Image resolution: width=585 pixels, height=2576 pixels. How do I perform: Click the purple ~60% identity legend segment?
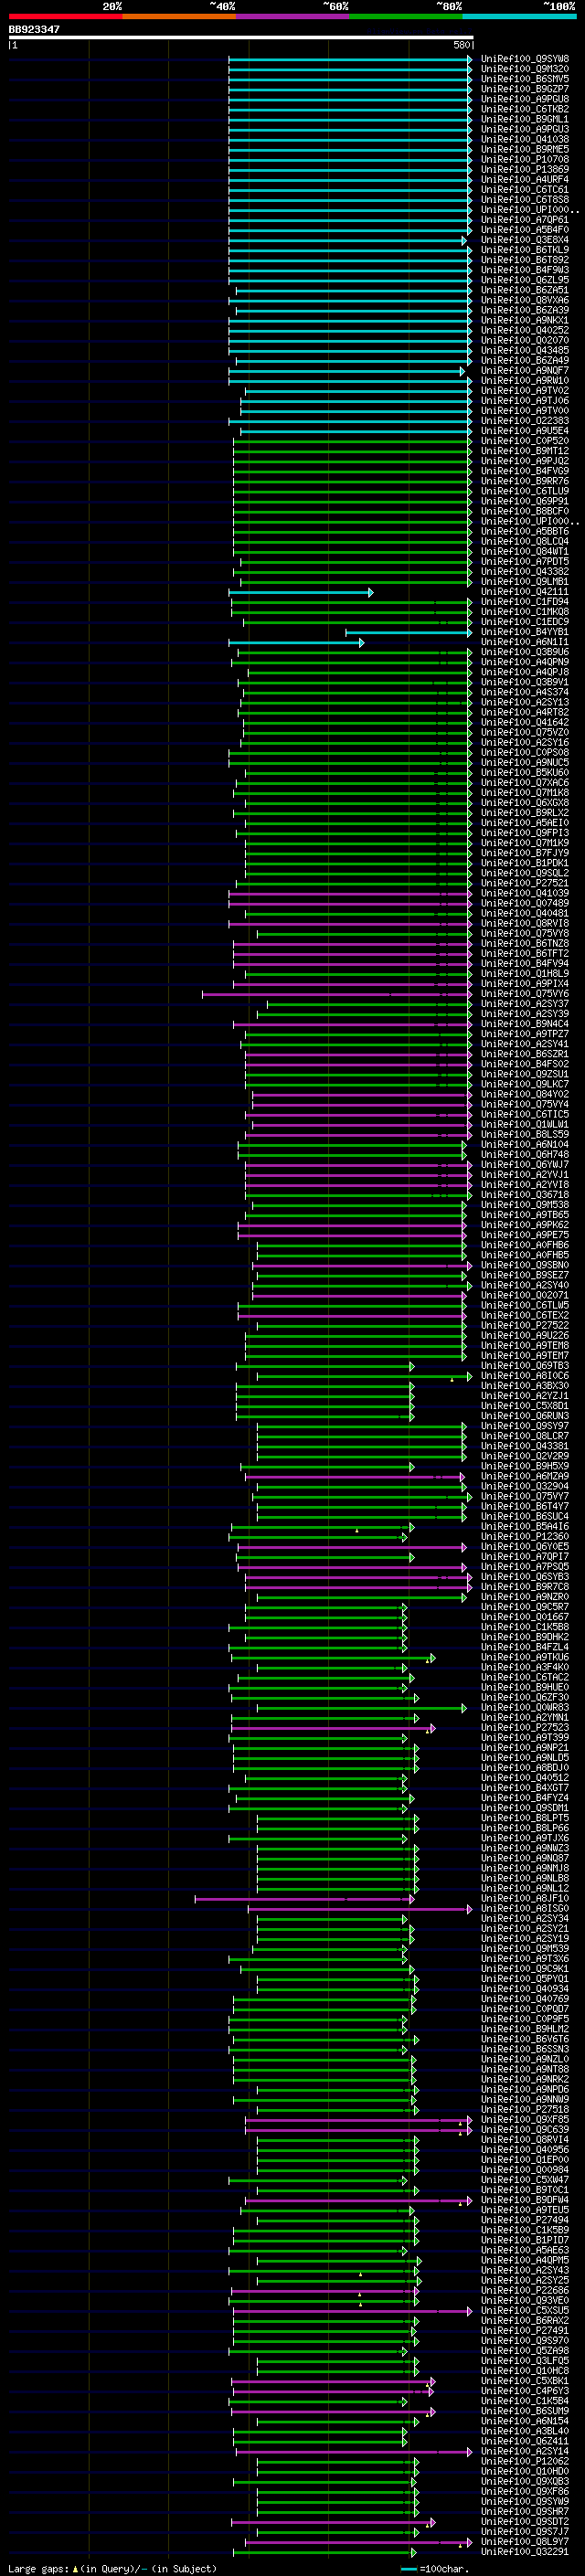coord(292,16)
